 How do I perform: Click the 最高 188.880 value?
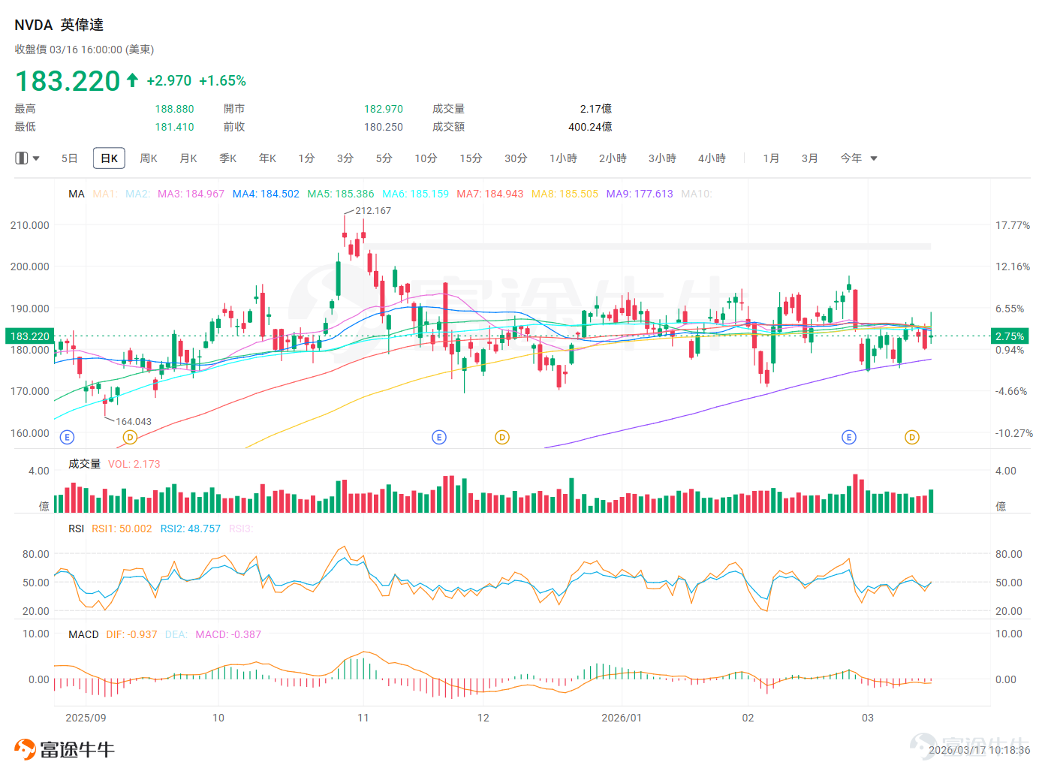coord(174,109)
